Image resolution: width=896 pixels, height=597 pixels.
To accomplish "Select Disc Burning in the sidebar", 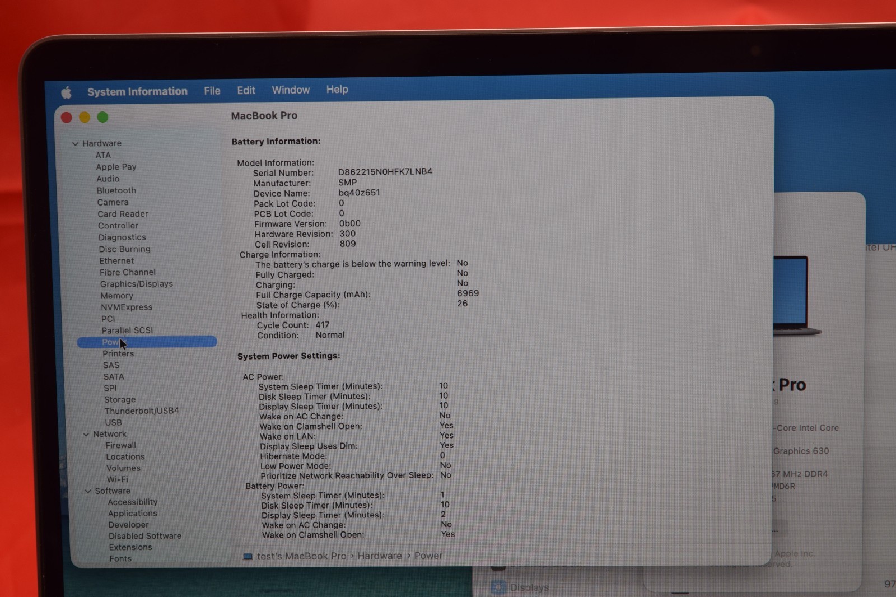I will (124, 249).
